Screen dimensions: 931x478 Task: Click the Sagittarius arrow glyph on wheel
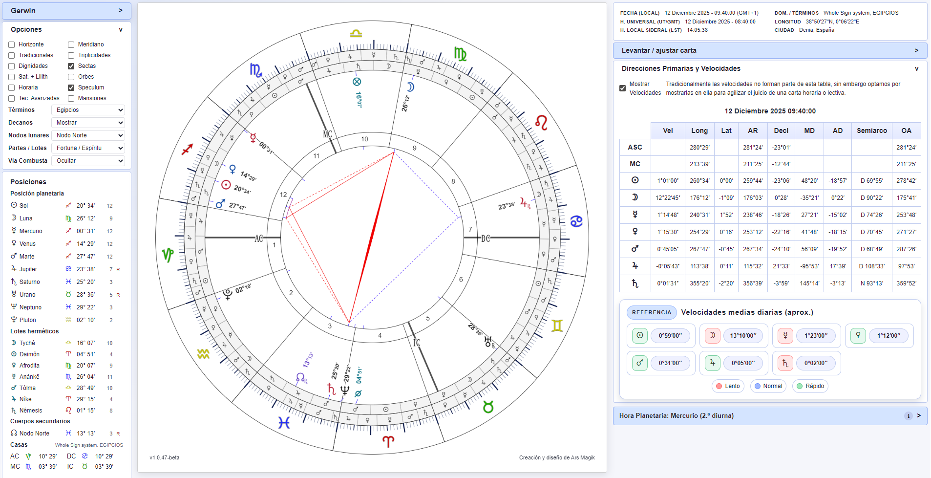(x=187, y=149)
